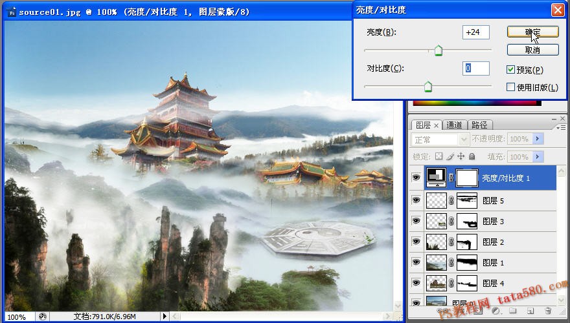Close the 亮度/对比度 dialog
This screenshot has width=570, height=323.
(558, 10)
